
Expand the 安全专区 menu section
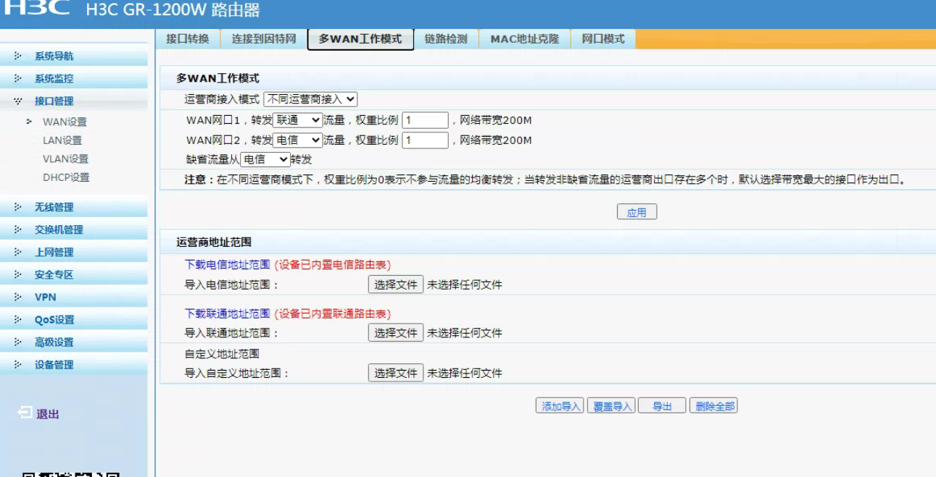[74, 274]
